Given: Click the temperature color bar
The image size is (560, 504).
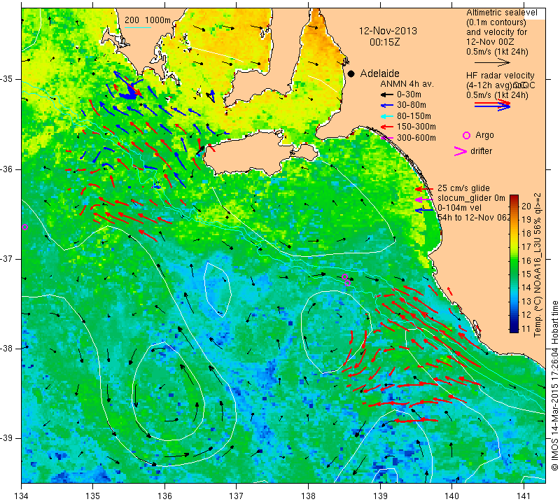Looking at the screenshot, I should pyautogui.click(x=514, y=264).
